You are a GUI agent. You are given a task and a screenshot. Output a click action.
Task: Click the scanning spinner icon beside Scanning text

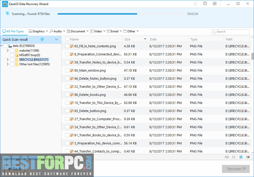[x=7, y=14]
